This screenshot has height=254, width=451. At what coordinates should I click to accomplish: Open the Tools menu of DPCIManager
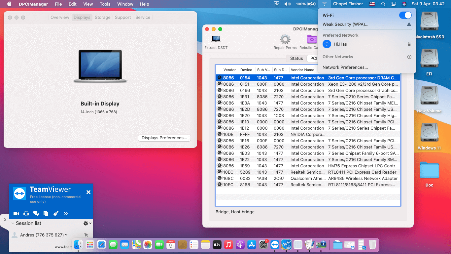pos(105,4)
